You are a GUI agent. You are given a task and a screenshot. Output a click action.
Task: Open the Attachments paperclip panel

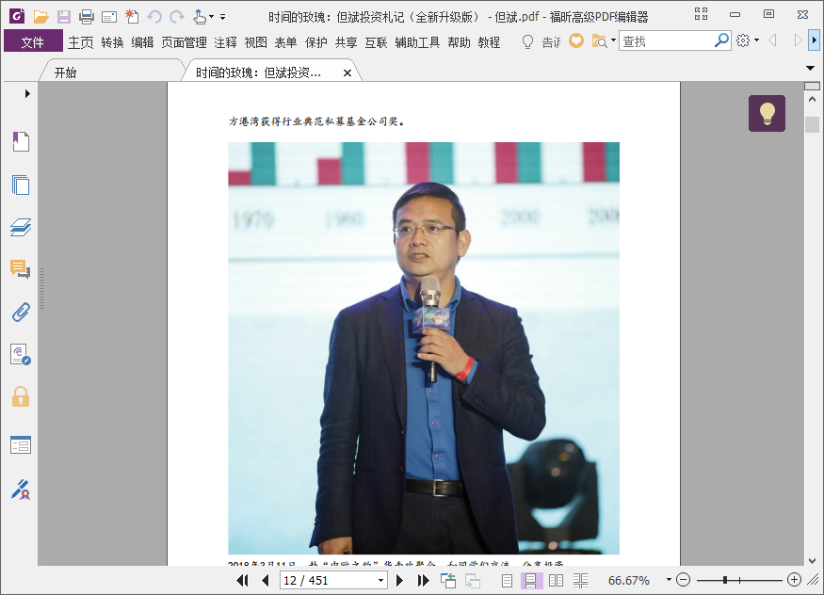coord(21,312)
